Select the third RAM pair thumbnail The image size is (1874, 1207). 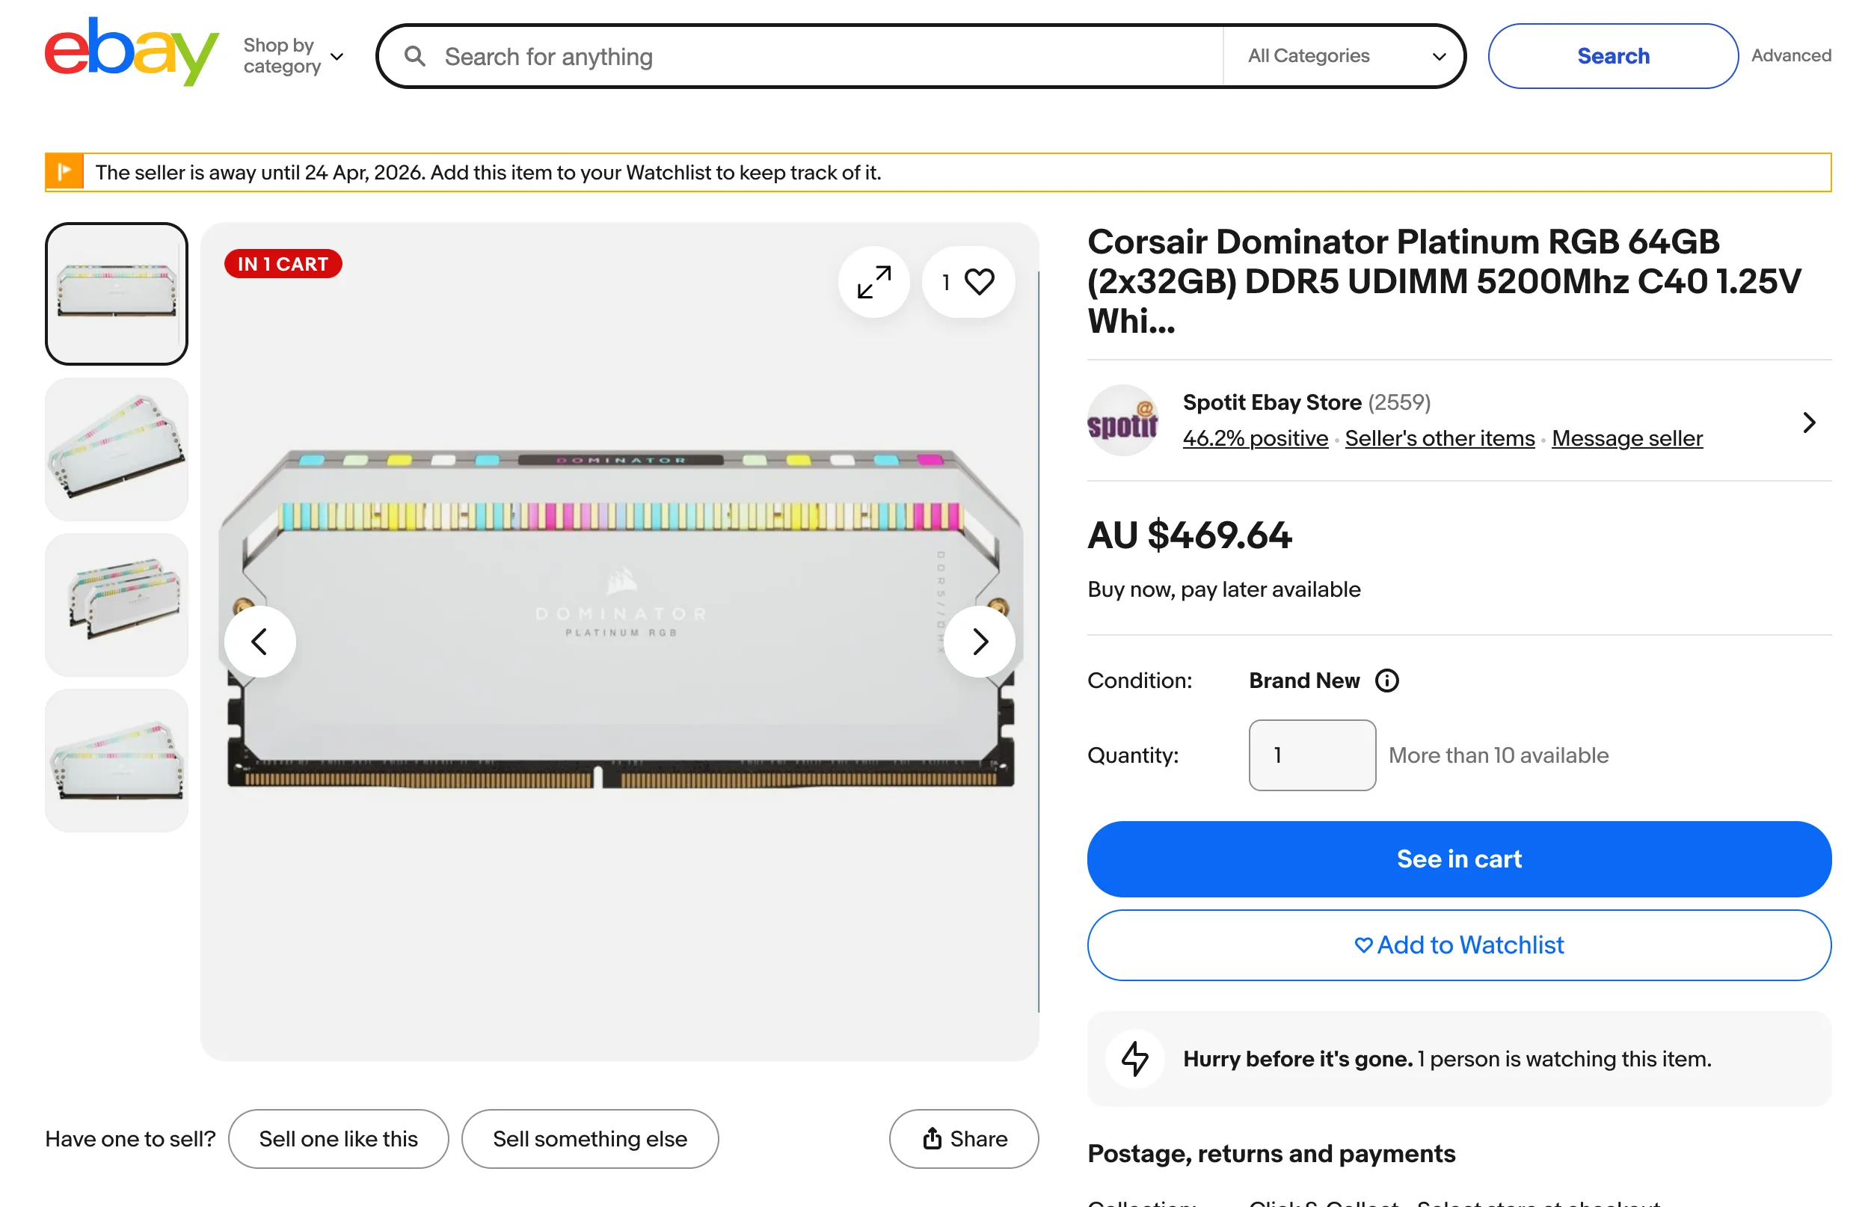(x=116, y=605)
